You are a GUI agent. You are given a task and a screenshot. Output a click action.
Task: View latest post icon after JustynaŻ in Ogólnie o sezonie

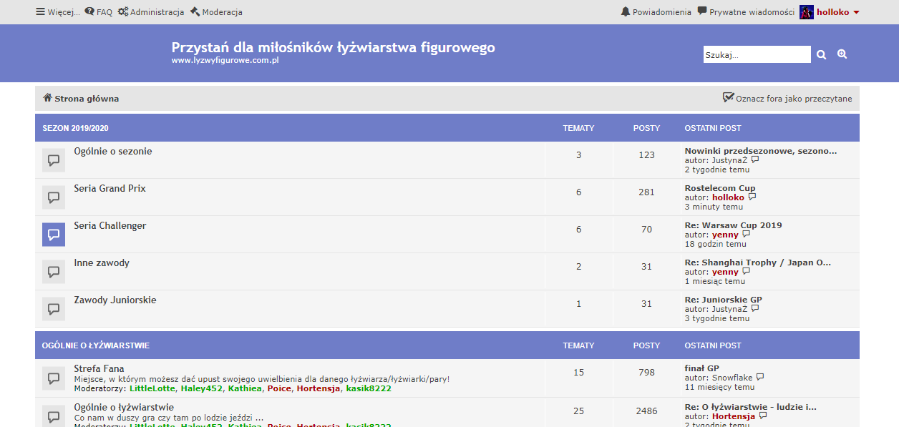coord(755,160)
